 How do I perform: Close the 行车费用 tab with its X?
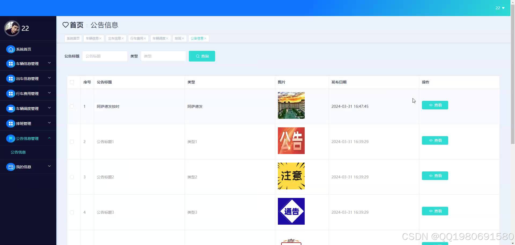(145, 39)
